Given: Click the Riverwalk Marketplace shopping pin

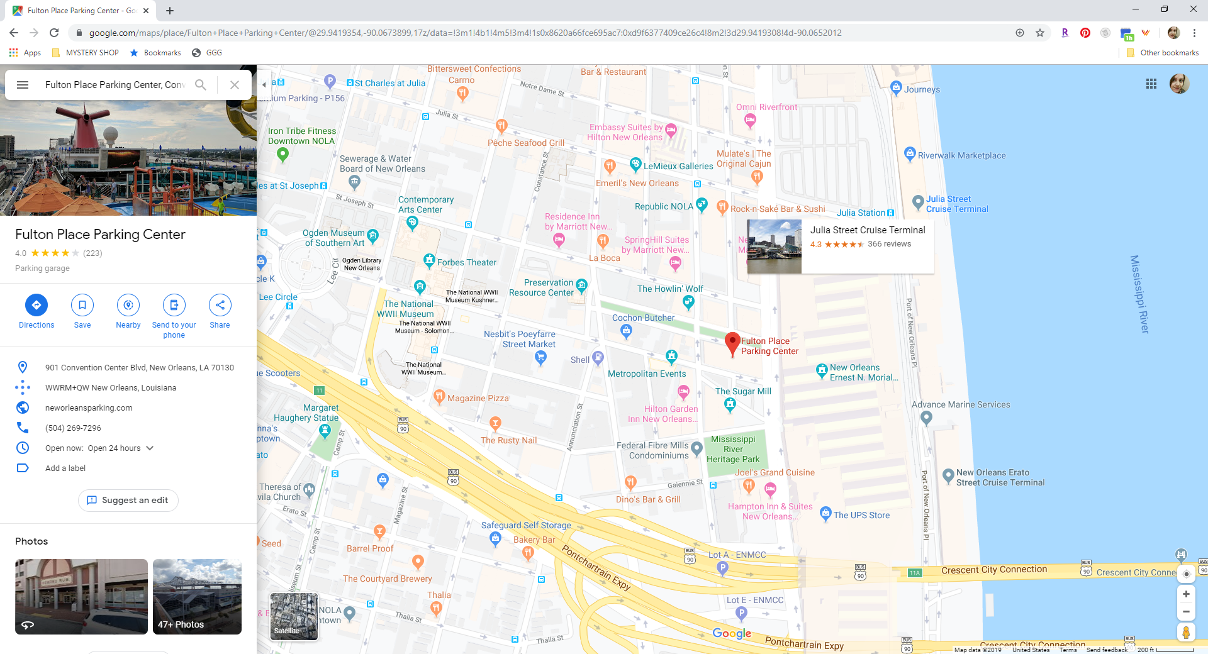Looking at the screenshot, I should pos(910,153).
